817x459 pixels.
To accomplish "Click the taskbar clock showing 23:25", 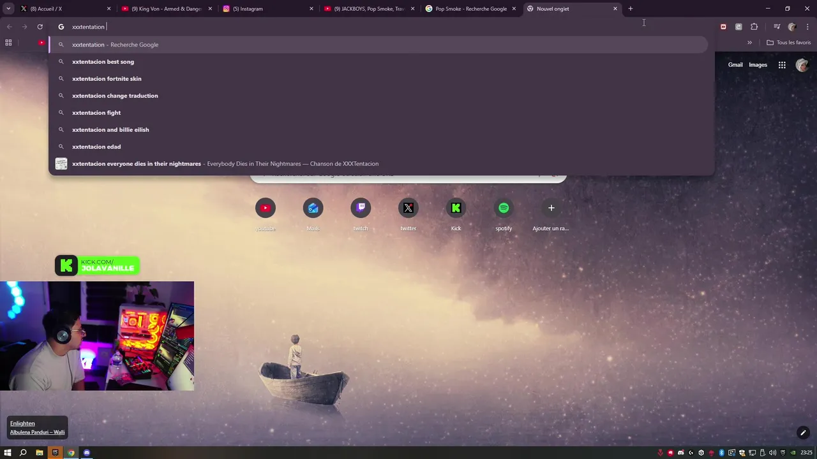I will click(x=807, y=453).
